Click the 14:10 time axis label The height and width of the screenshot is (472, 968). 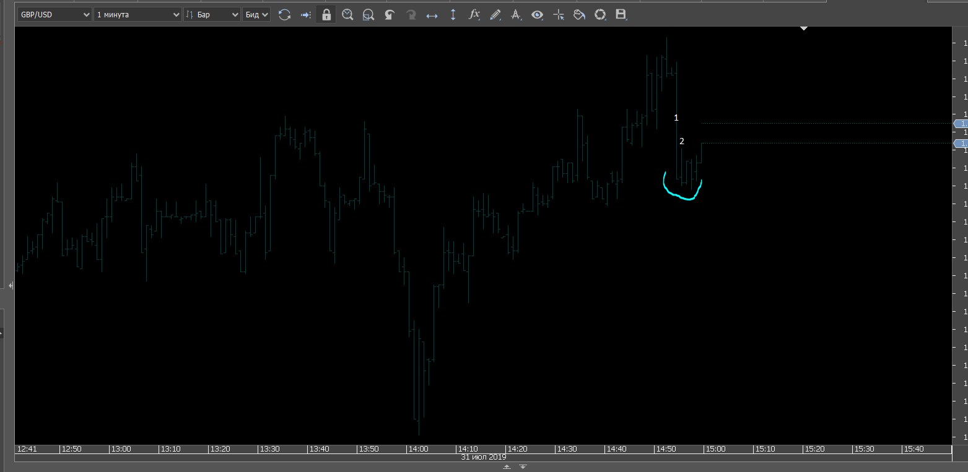(x=468, y=449)
